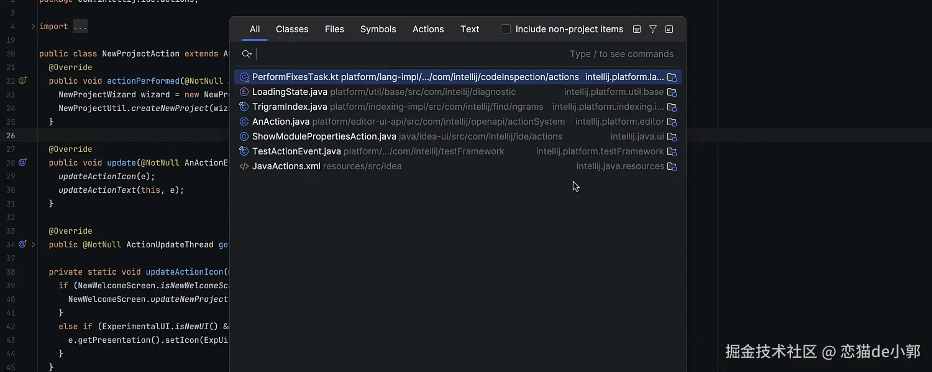
Task: Open LoadingState.java search result
Action: (290, 92)
